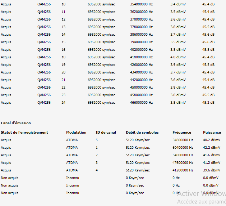Select the 418000000 Hz frequency cell
Viewport: 226px width, 206px height.
141,57
